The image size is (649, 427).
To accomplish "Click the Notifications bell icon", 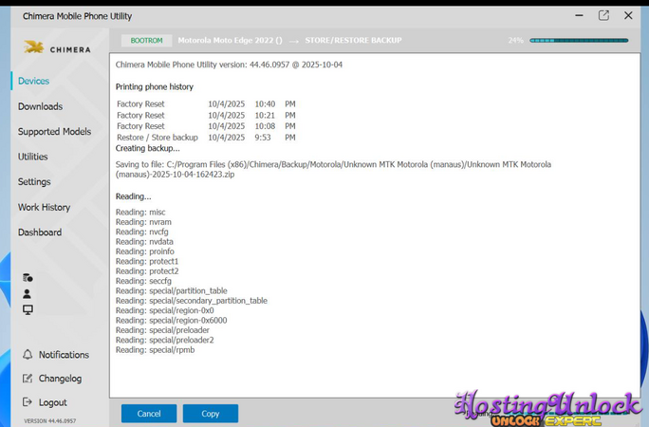I will pos(28,355).
